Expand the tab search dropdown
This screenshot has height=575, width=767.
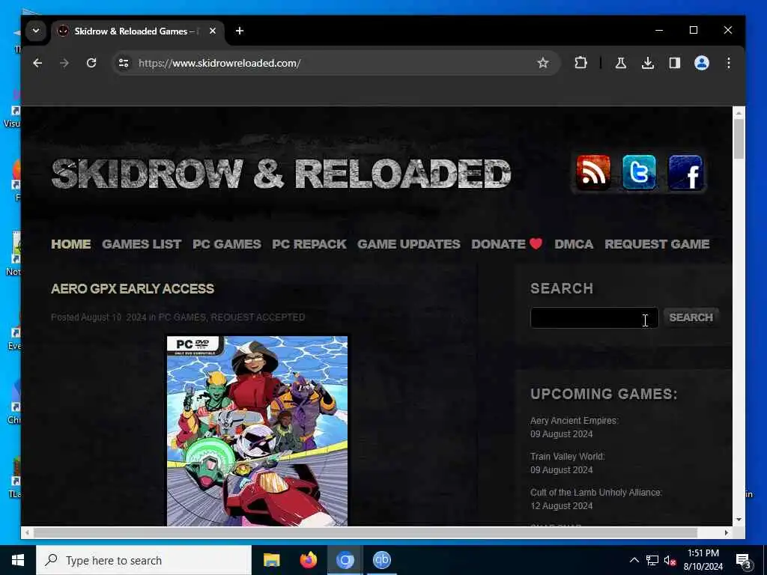[x=36, y=31]
